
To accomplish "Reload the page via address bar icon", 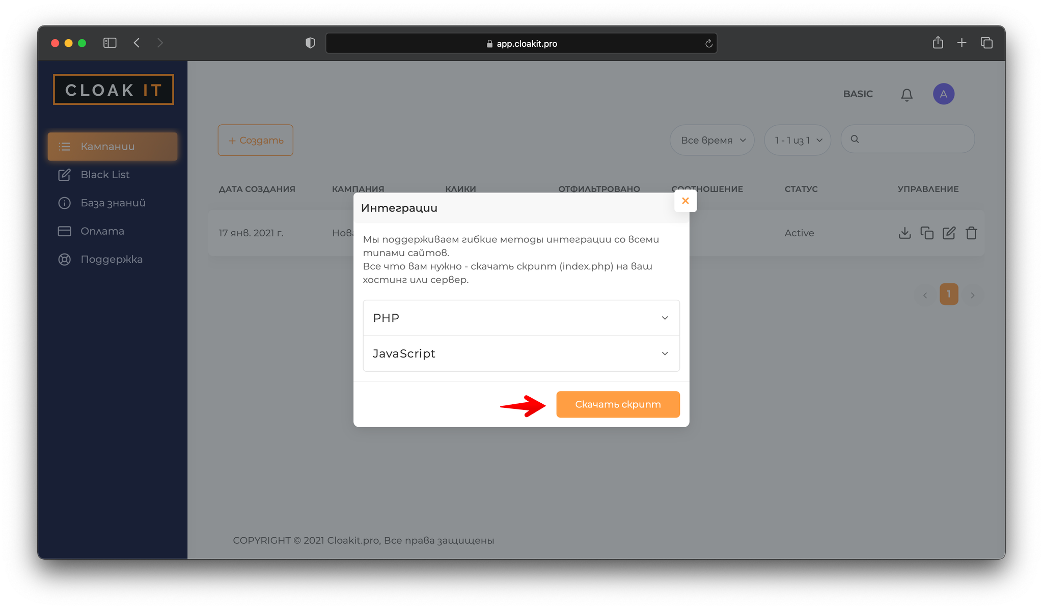I will coord(708,44).
